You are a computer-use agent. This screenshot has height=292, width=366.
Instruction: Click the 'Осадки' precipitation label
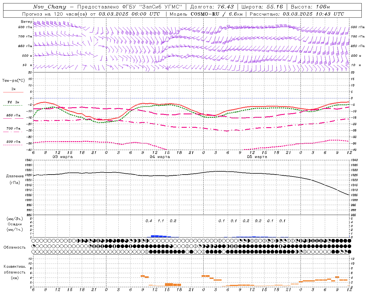coord(15,224)
